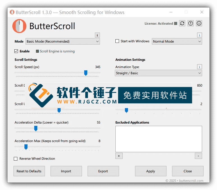
Task: Click the Import button
Action: (x=66, y=171)
